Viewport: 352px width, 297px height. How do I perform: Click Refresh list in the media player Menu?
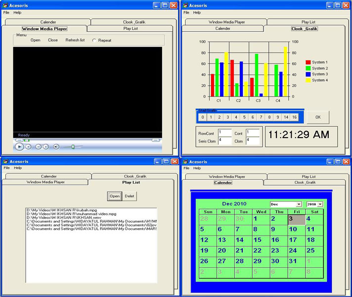[x=75, y=40]
